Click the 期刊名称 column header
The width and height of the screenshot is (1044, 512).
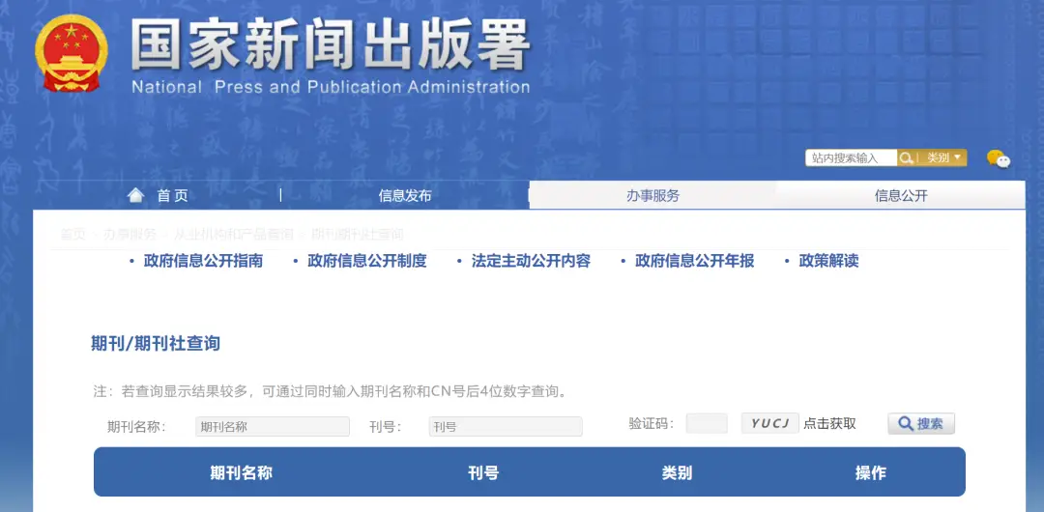coord(241,472)
